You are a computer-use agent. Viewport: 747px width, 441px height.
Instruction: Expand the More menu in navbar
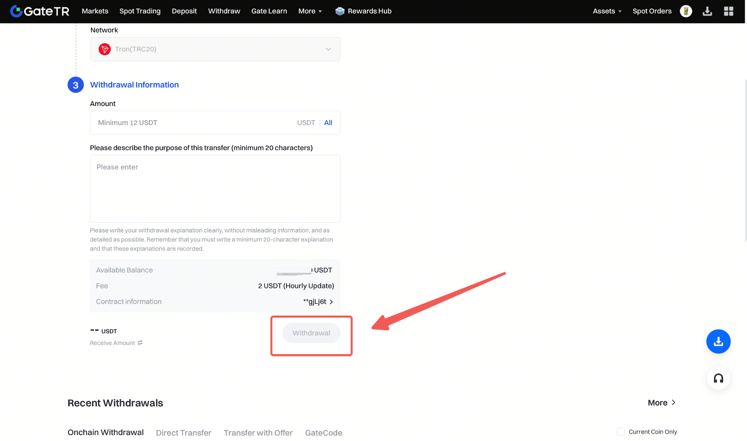[310, 11]
